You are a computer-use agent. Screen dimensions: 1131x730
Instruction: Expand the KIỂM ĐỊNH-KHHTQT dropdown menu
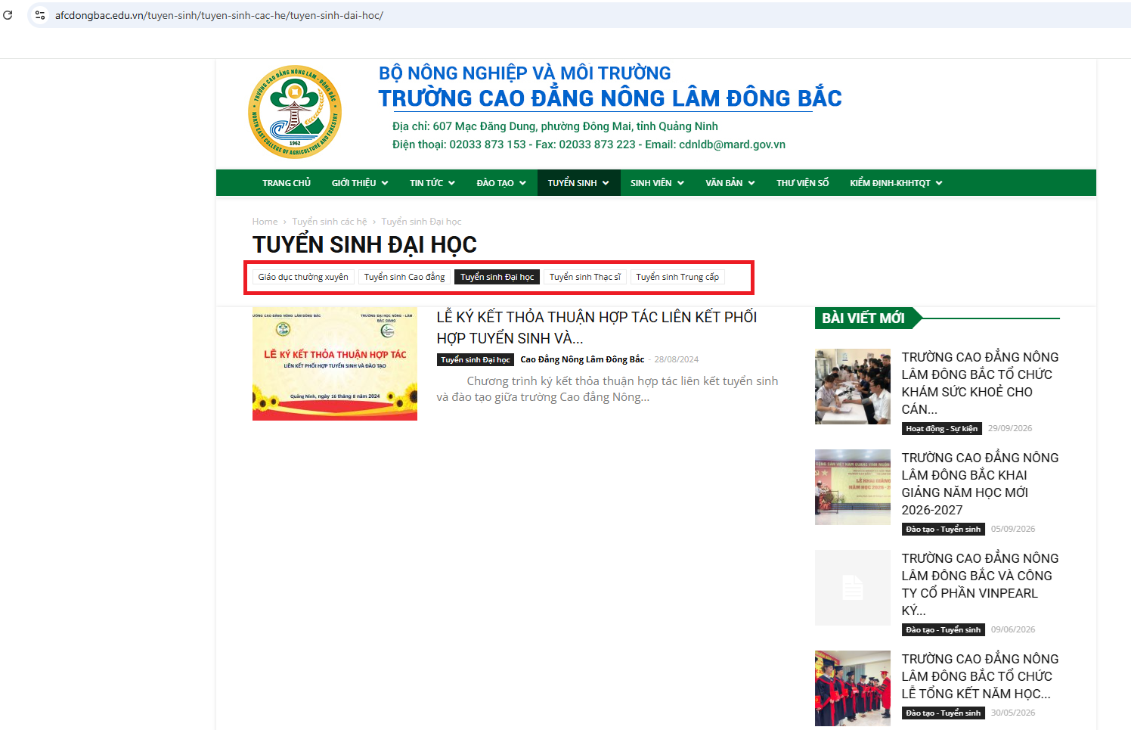pos(896,183)
